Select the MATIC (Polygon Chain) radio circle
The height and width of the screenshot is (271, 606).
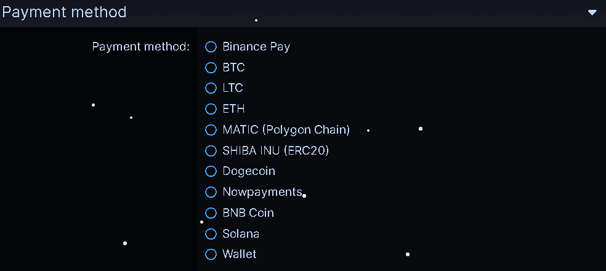click(x=211, y=130)
